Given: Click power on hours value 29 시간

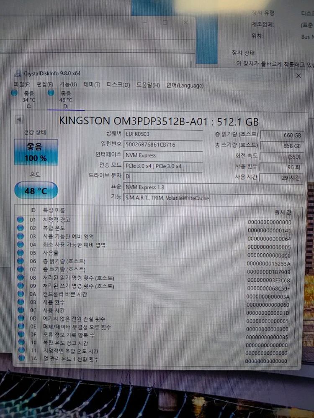Looking at the screenshot, I should point(282,178).
